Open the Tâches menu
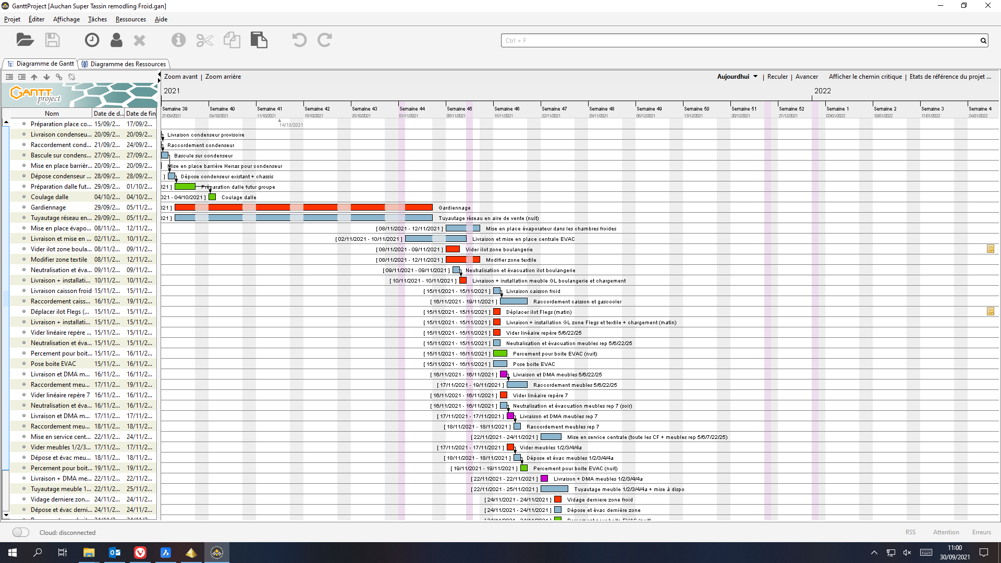The width and height of the screenshot is (1001, 563). pyautogui.click(x=97, y=19)
